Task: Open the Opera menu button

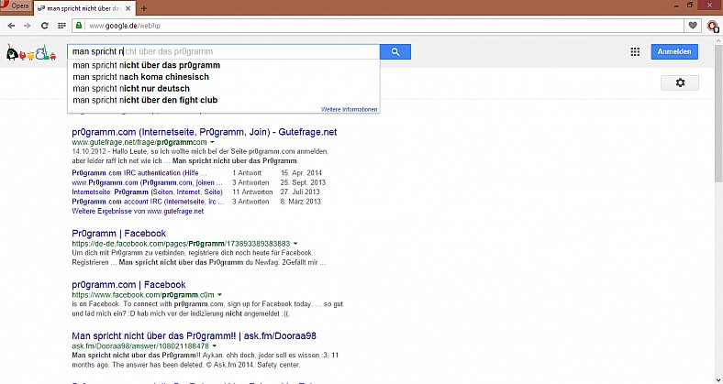Action: (x=16, y=6)
